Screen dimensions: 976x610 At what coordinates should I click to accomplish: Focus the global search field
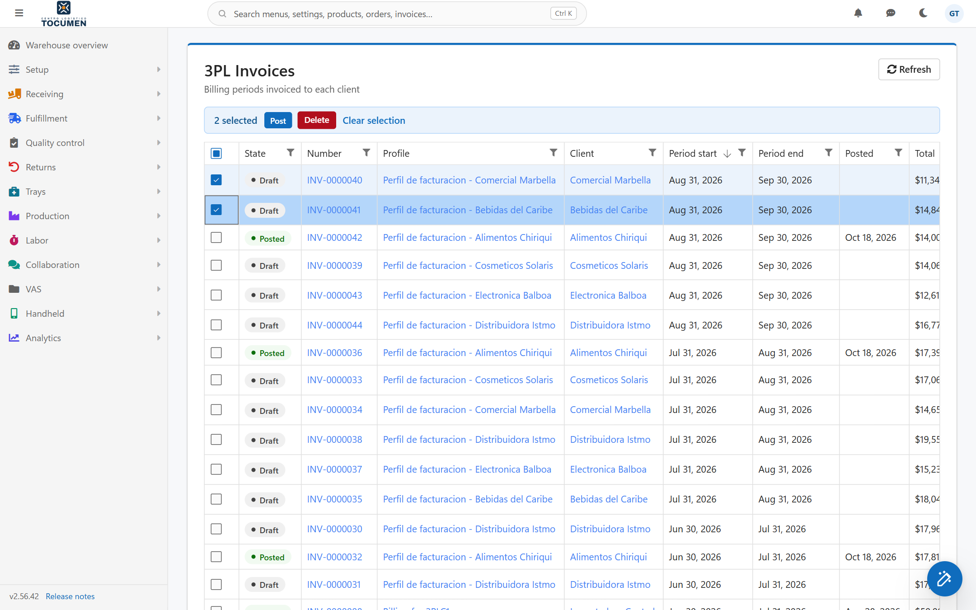(x=397, y=14)
